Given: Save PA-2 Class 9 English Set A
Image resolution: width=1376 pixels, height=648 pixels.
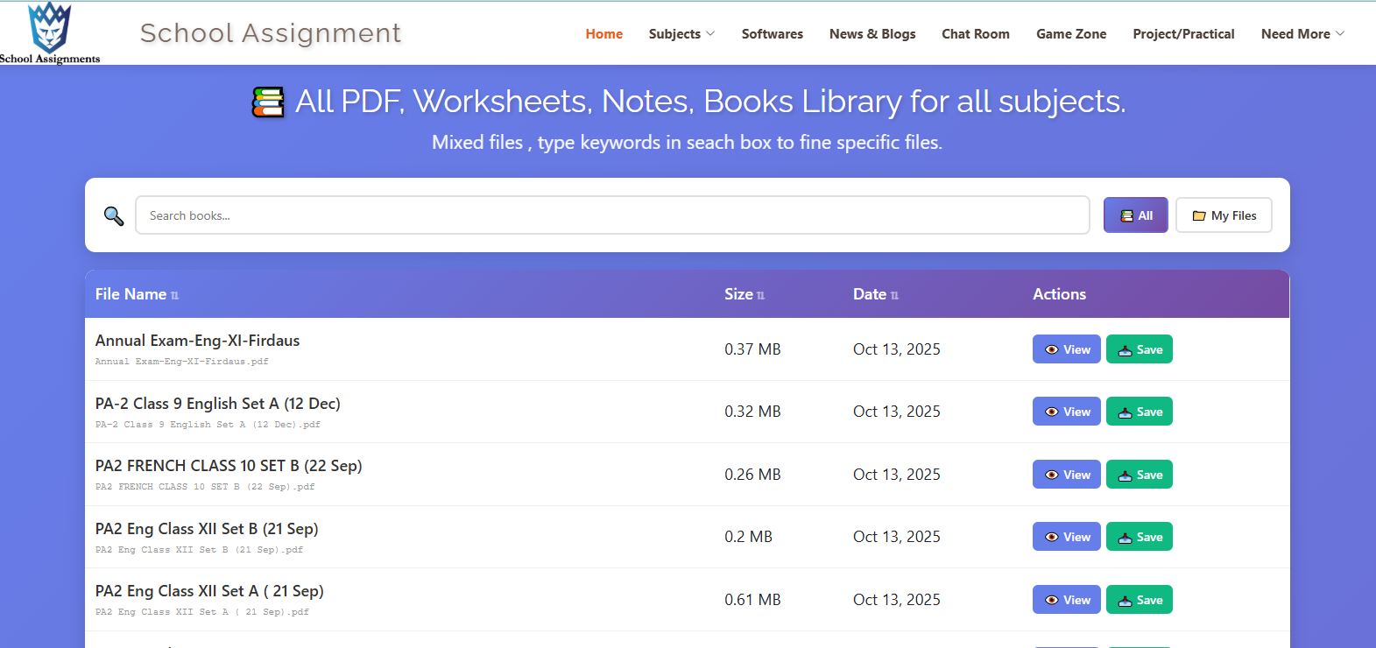Looking at the screenshot, I should click(1140, 412).
